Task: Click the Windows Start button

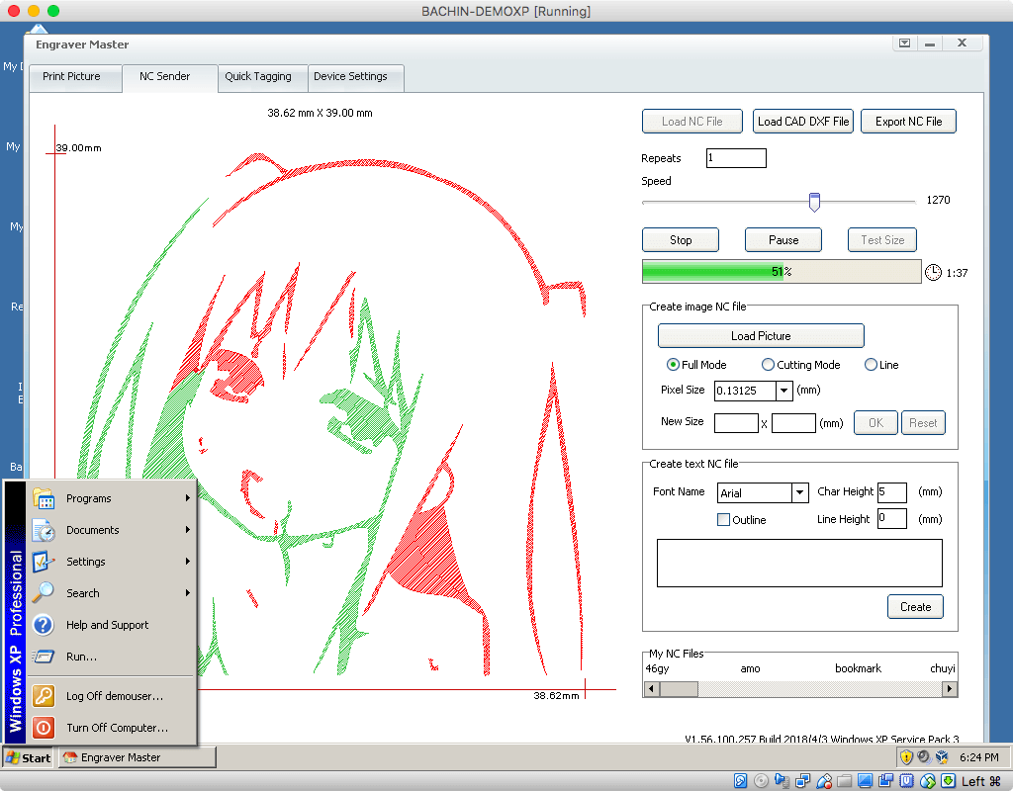Action: pyautogui.click(x=28, y=757)
